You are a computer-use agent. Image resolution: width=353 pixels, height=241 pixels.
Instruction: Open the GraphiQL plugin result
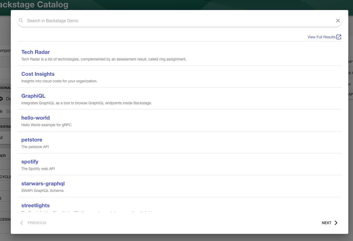point(33,96)
